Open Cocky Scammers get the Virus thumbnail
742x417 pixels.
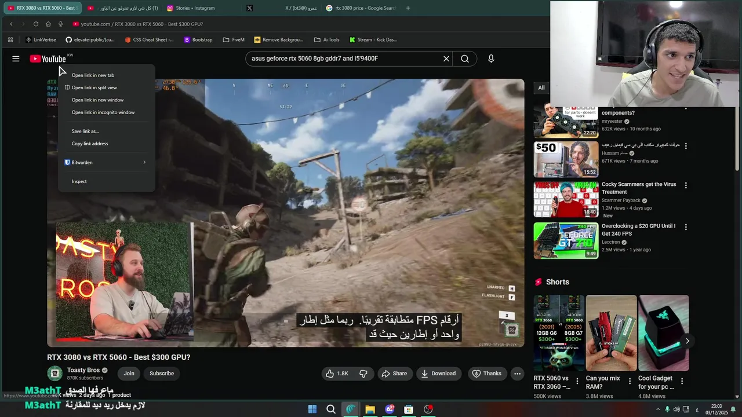566,199
